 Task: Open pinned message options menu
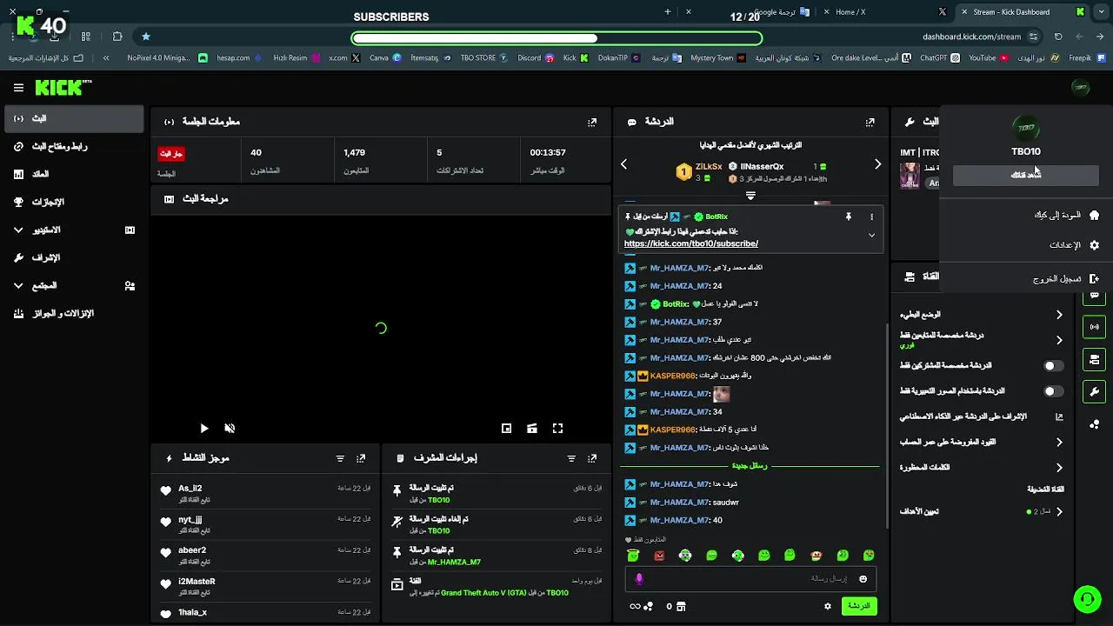point(871,216)
